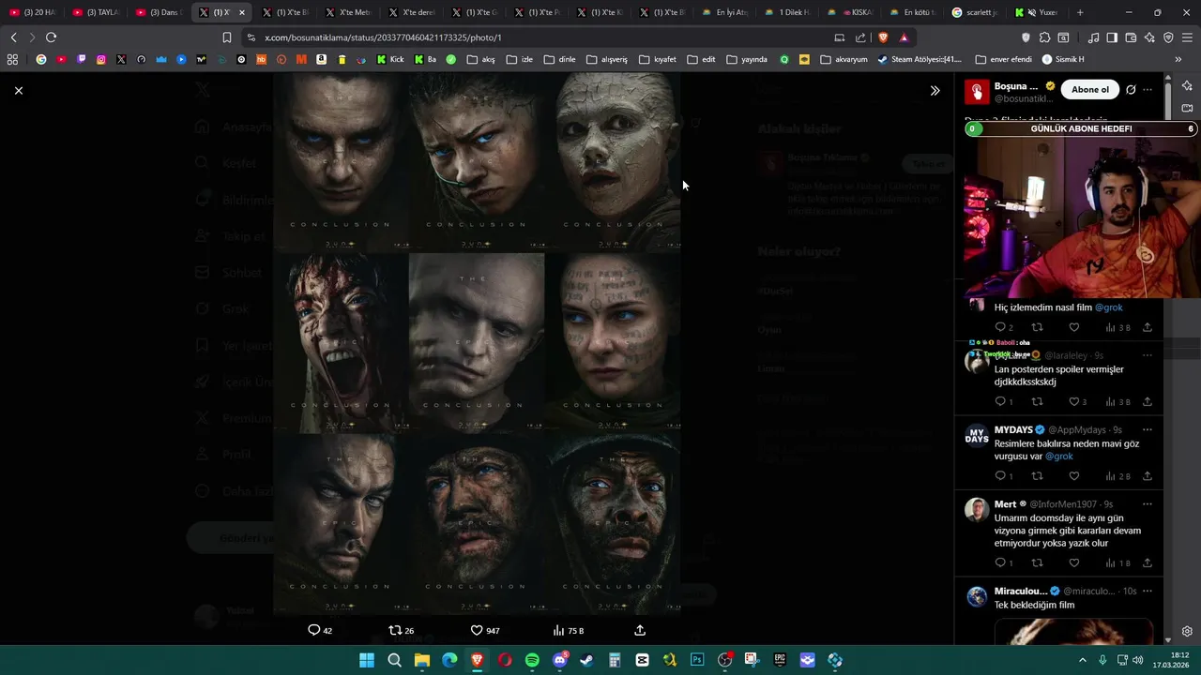Click the @grok mention in 'Hiç izlemedim nasıl film'
The width and height of the screenshot is (1201, 675).
pyautogui.click(x=1109, y=307)
